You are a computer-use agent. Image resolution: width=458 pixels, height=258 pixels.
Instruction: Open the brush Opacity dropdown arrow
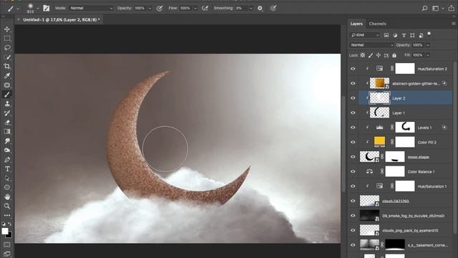click(150, 9)
